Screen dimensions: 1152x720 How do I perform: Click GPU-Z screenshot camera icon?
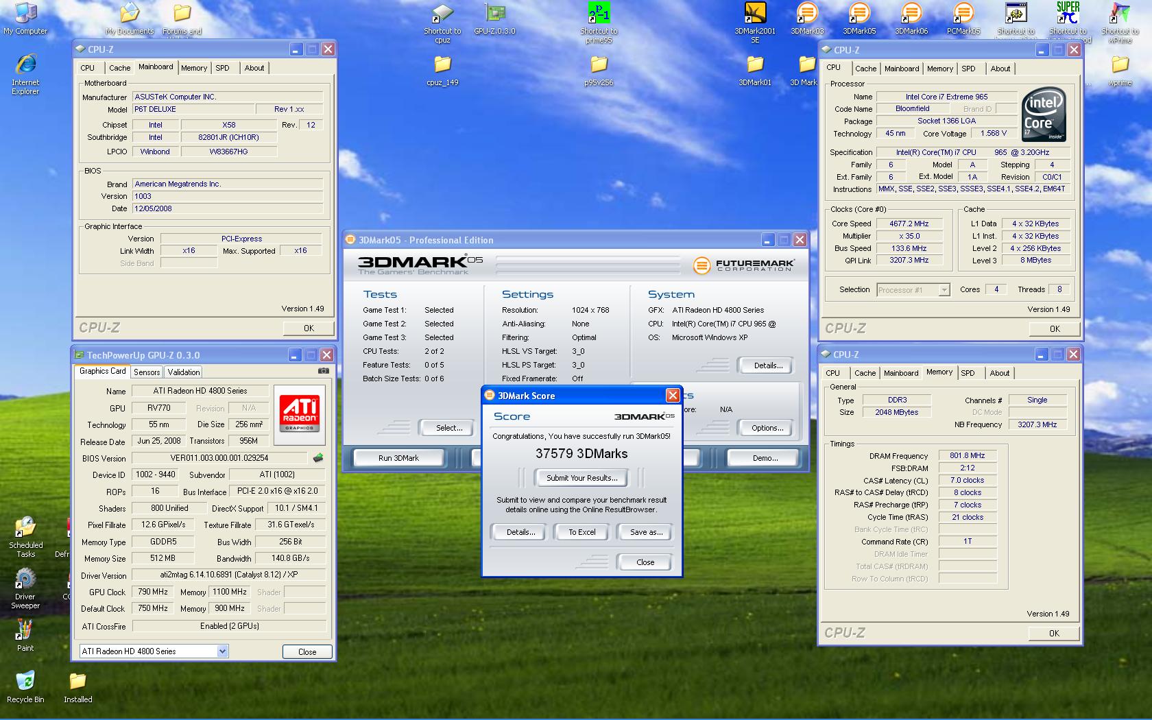coord(323,371)
